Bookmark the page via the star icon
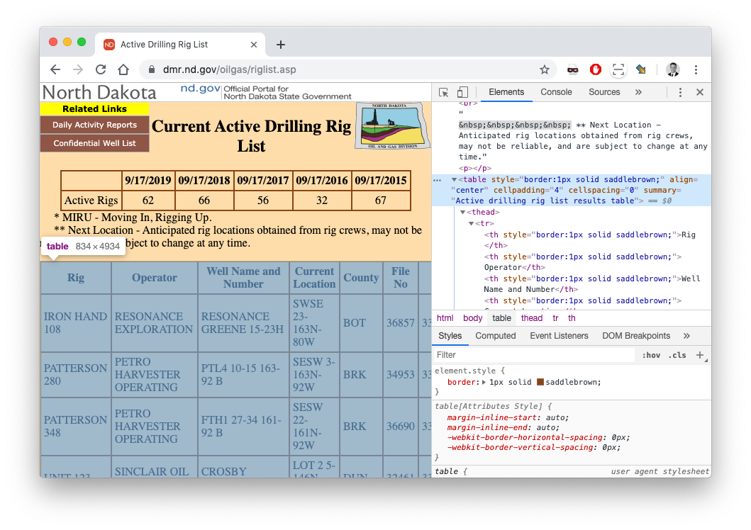 tap(544, 70)
